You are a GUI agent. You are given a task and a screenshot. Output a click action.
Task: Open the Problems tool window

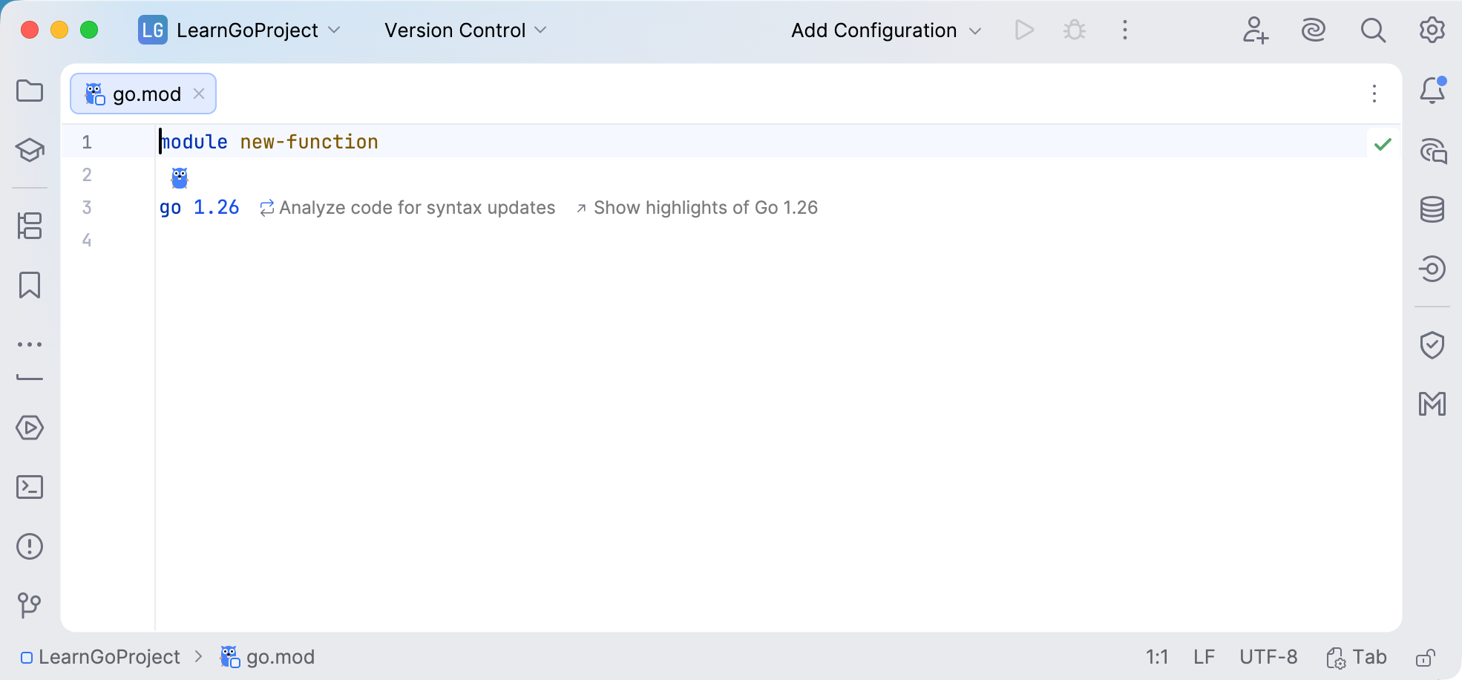coord(30,546)
